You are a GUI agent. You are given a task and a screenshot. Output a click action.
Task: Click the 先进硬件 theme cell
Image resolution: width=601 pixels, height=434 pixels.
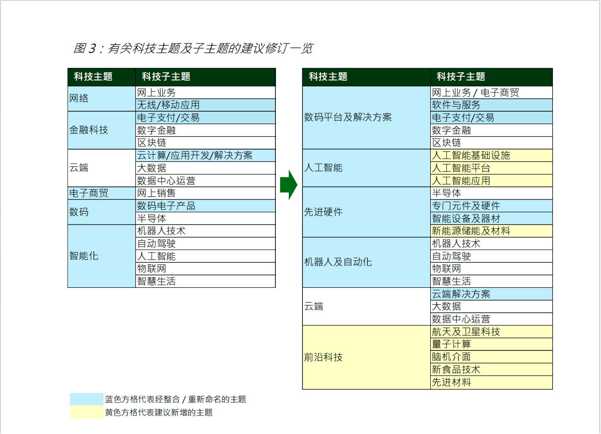point(367,212)
